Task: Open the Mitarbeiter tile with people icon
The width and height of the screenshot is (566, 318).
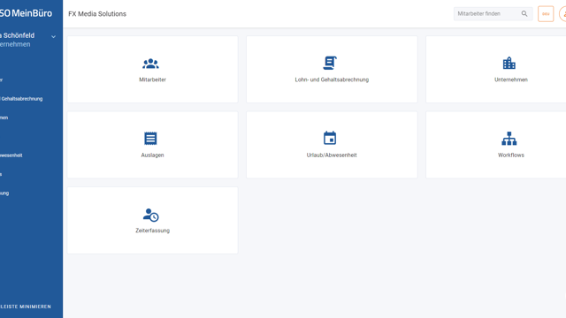Action: point(152,69)
